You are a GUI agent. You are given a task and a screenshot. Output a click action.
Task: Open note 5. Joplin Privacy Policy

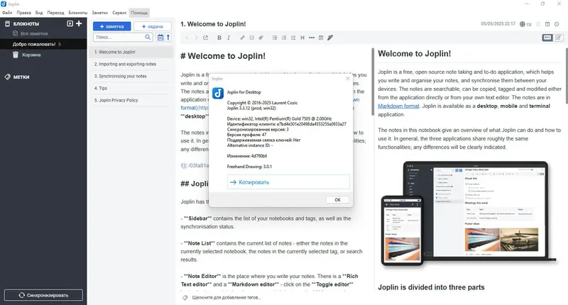(x=131, y=100)
